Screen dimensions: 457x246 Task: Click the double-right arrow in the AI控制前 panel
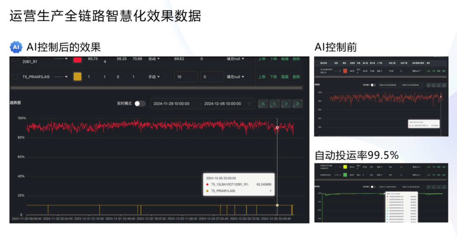[x=444, y=85]
